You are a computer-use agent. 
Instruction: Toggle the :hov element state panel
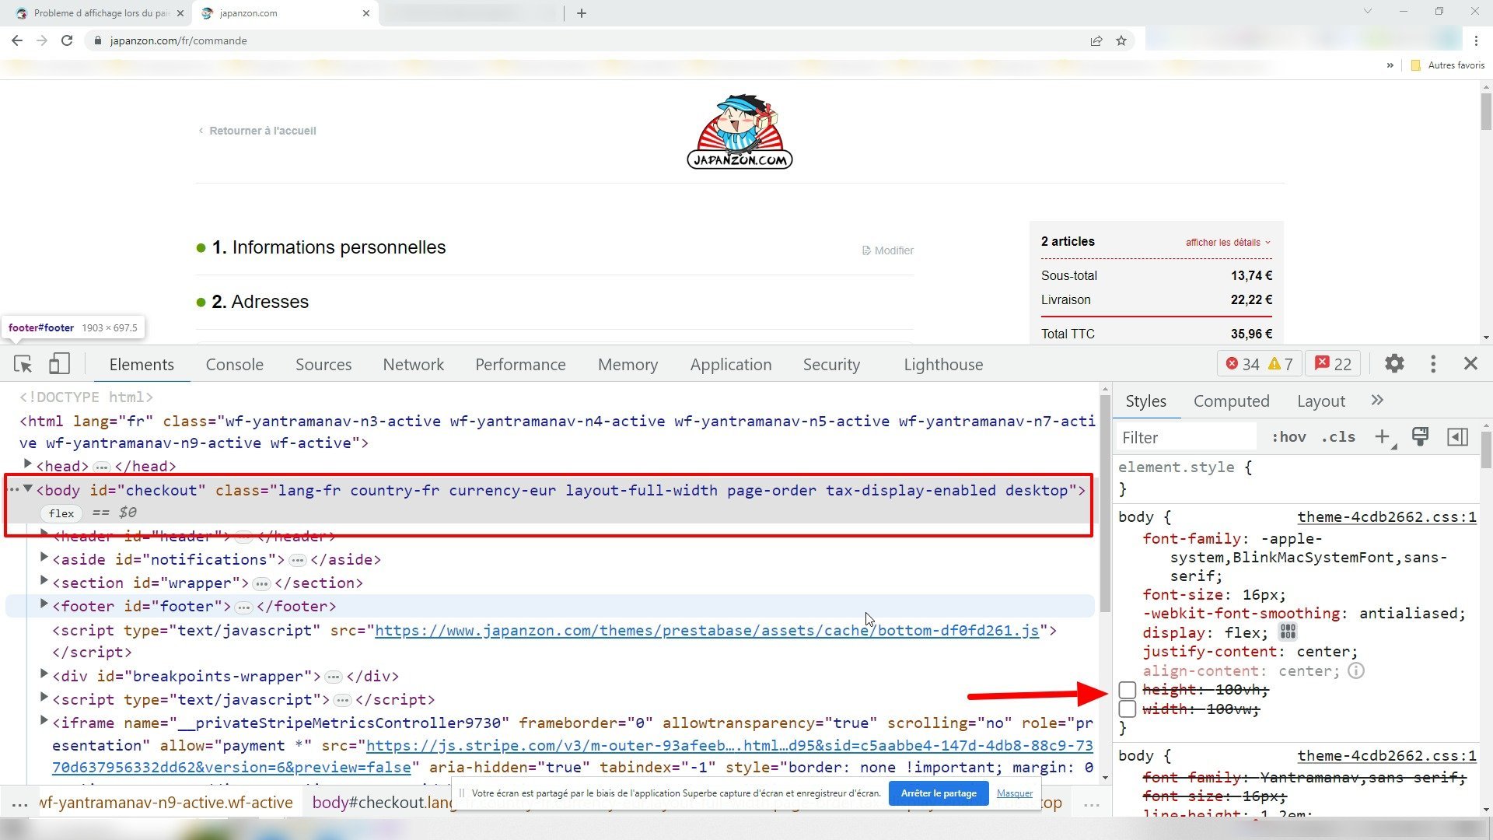pyautogui.click(x=1288, y=437)
